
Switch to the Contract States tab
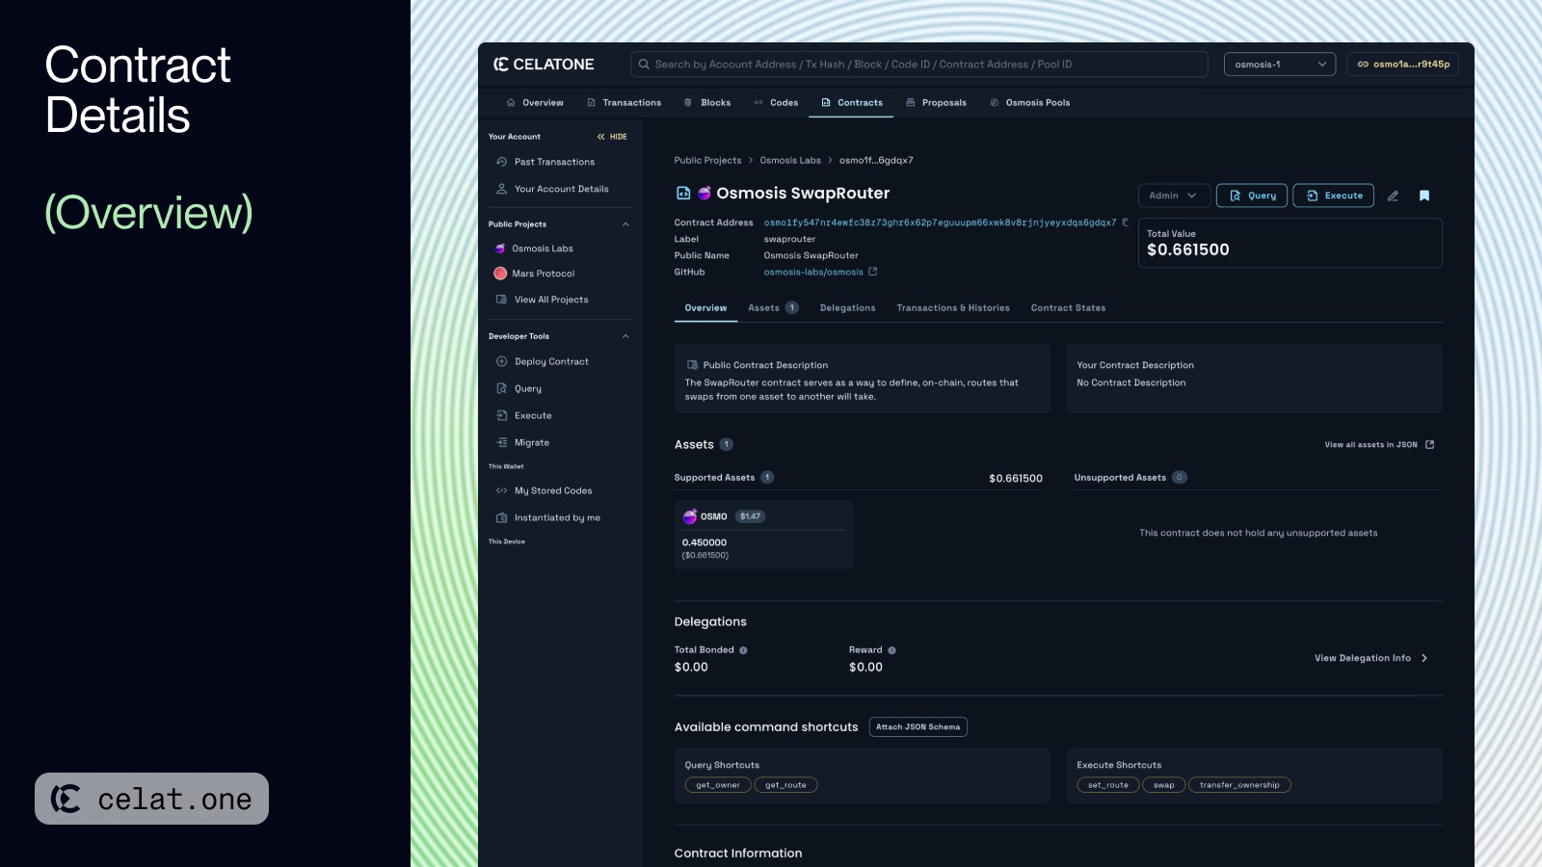(x=1068, y=308)
